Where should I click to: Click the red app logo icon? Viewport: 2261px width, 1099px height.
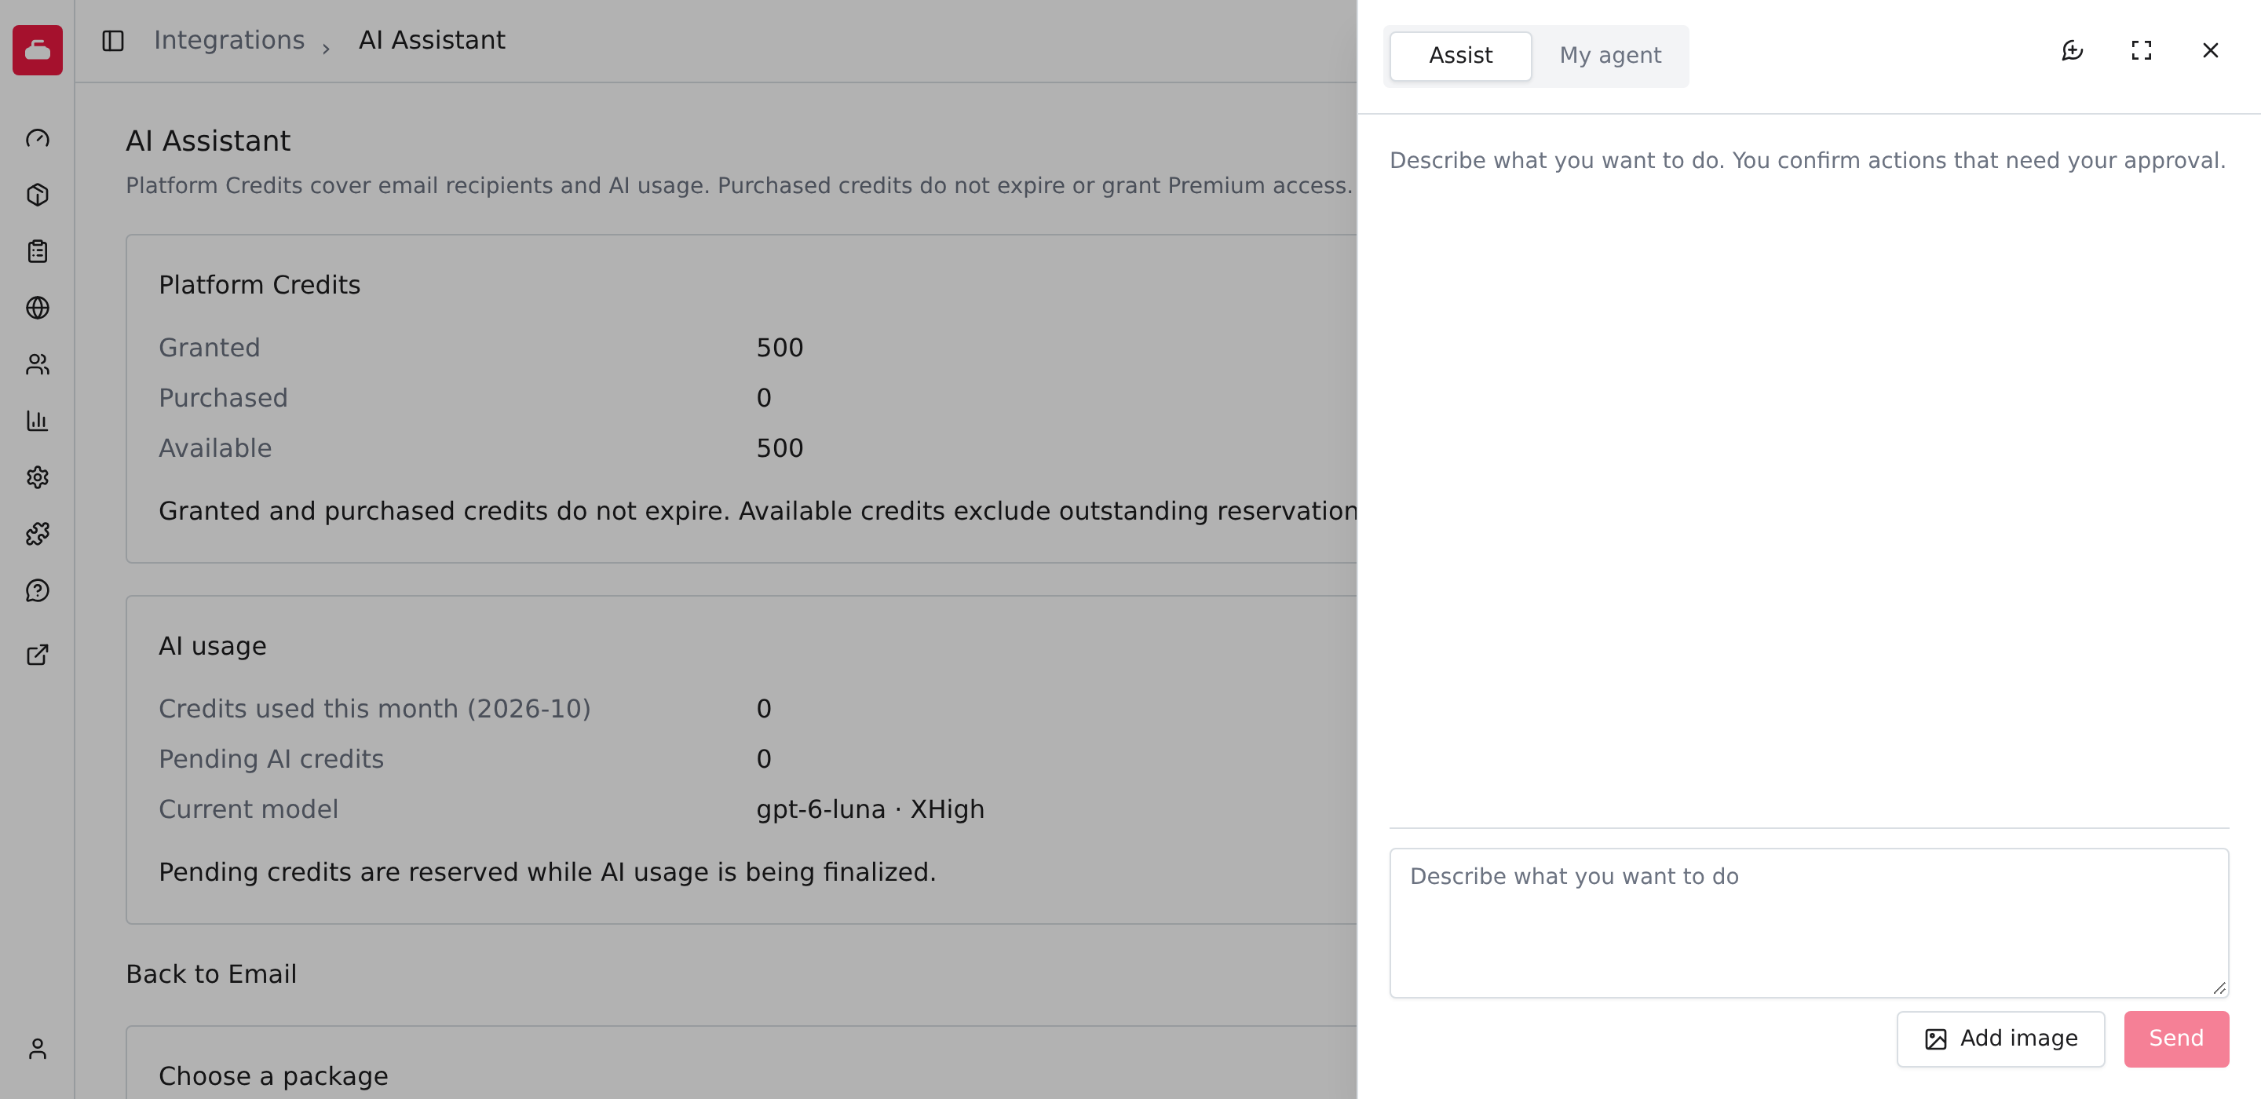[37, 50]
